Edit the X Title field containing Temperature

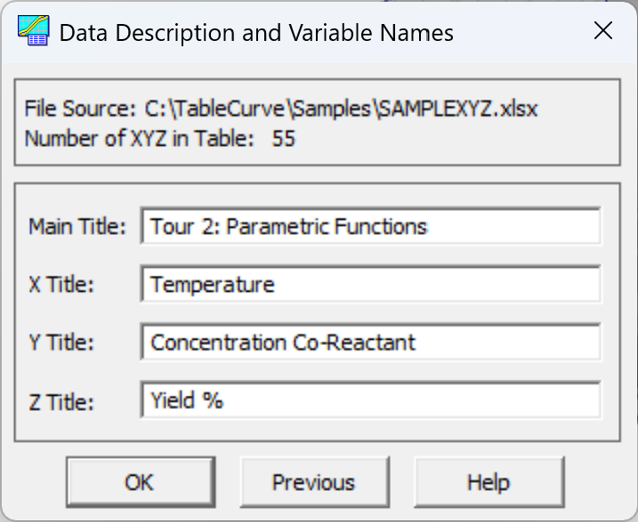pos(371,284)
